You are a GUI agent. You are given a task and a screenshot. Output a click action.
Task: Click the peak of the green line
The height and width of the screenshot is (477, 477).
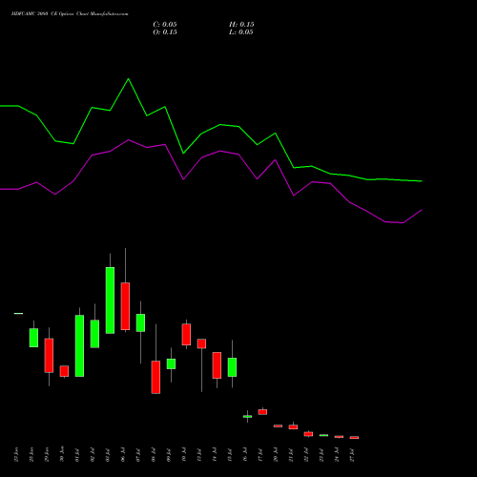coord(129,79)
